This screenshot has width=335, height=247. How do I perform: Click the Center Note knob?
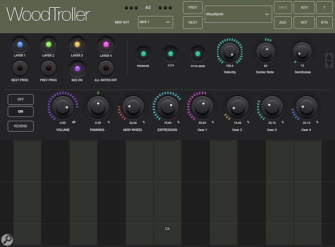pyautogui.click(x=265, y=51)
